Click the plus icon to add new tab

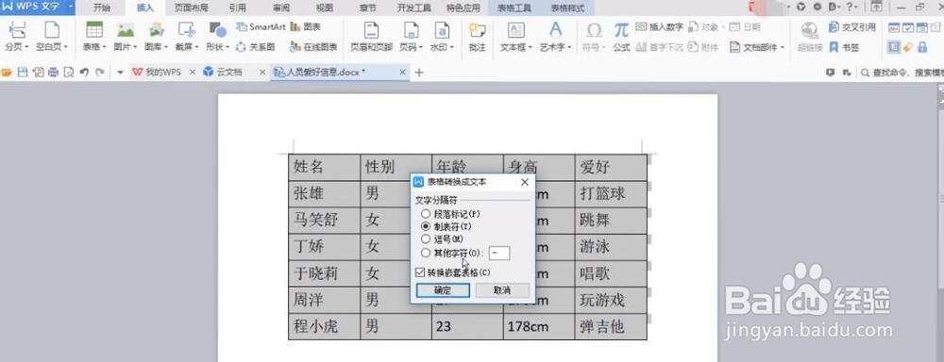coord(420,73)
